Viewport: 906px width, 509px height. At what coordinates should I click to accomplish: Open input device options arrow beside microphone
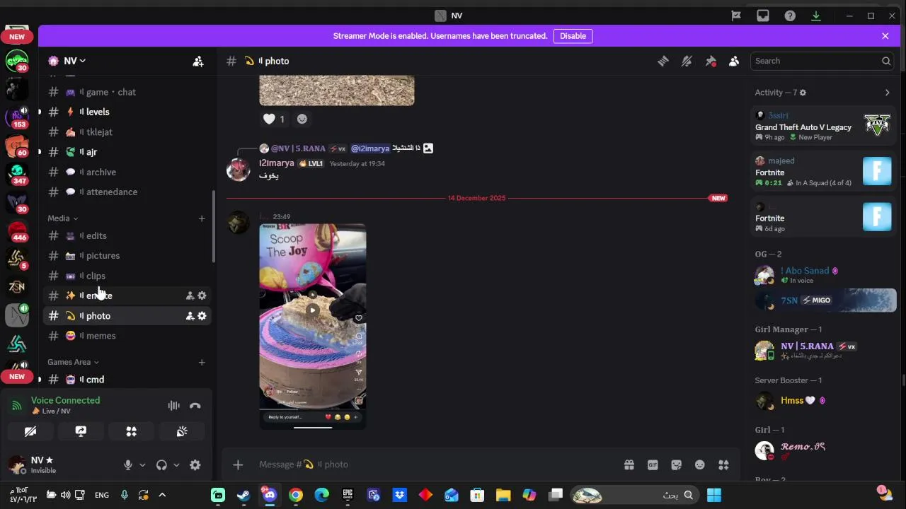click(142, 465)
